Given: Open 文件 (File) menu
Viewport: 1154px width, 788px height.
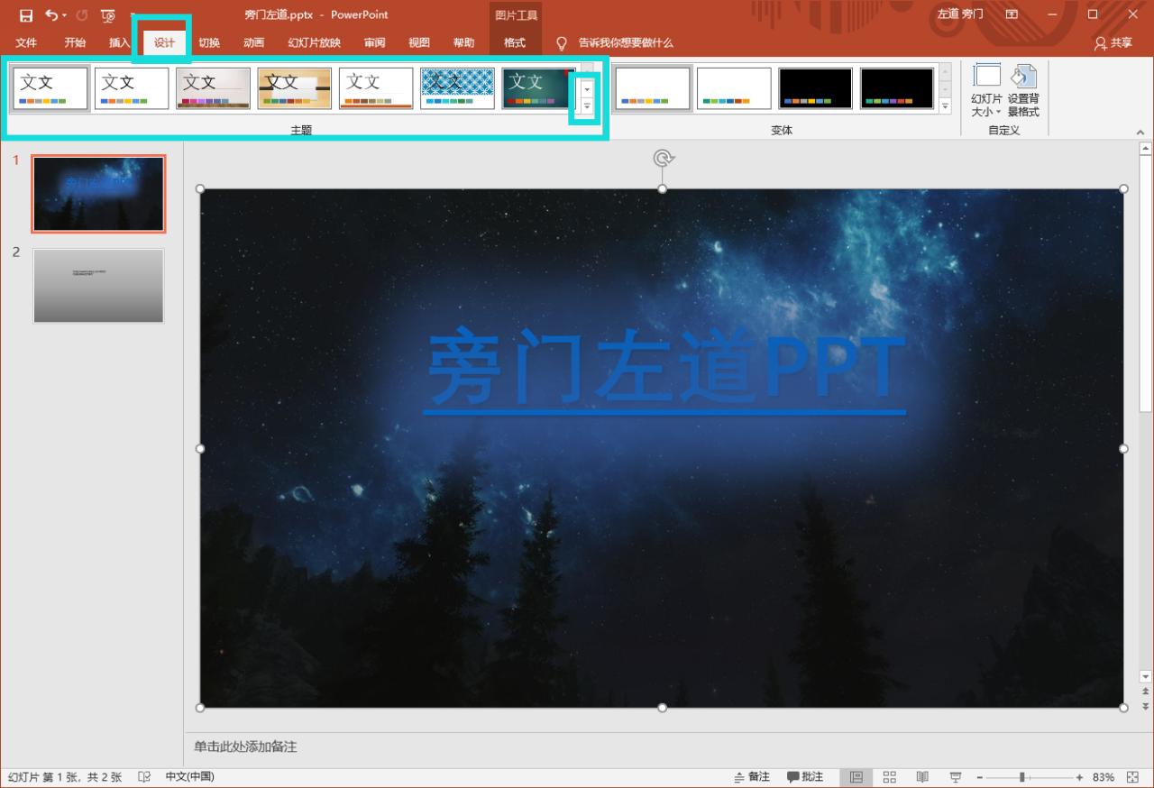Looking at the screenshot, I should 25,42.
